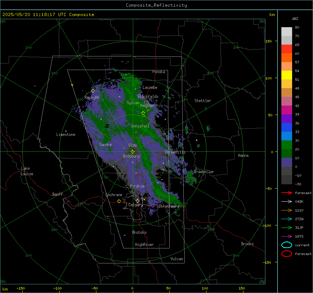
Task: Click the orange 111V arrow legend icon
Action: point(287,210)
